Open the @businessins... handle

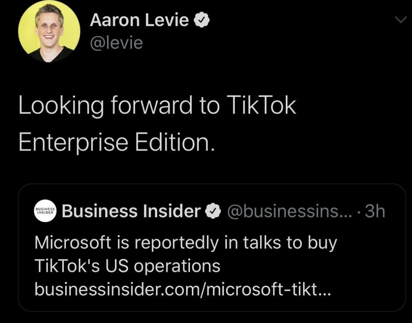[285, 211]
